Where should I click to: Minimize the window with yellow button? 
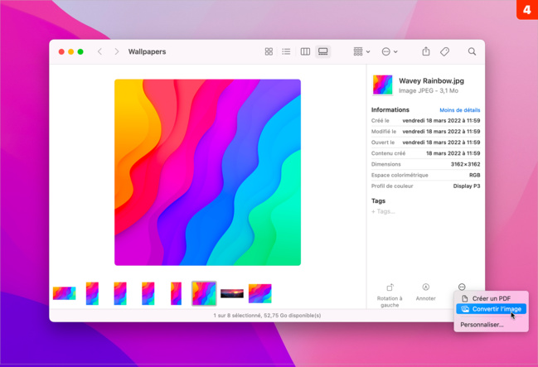(x=70, y=52)
